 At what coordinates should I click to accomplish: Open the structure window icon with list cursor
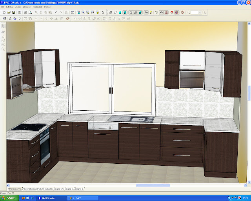(88, 12)
